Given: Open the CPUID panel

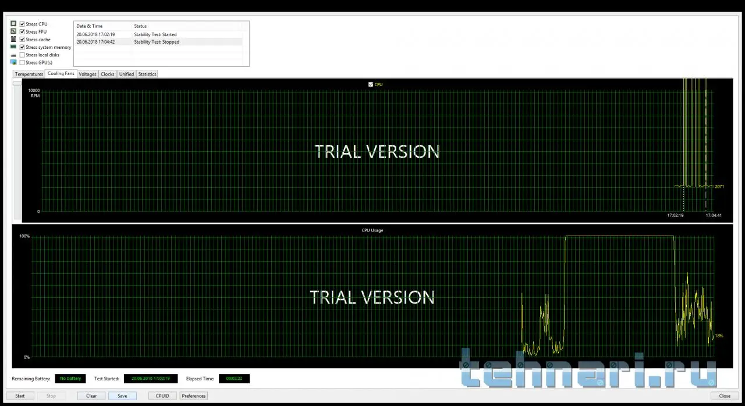Looking at the screenshot, I should 162,396.
